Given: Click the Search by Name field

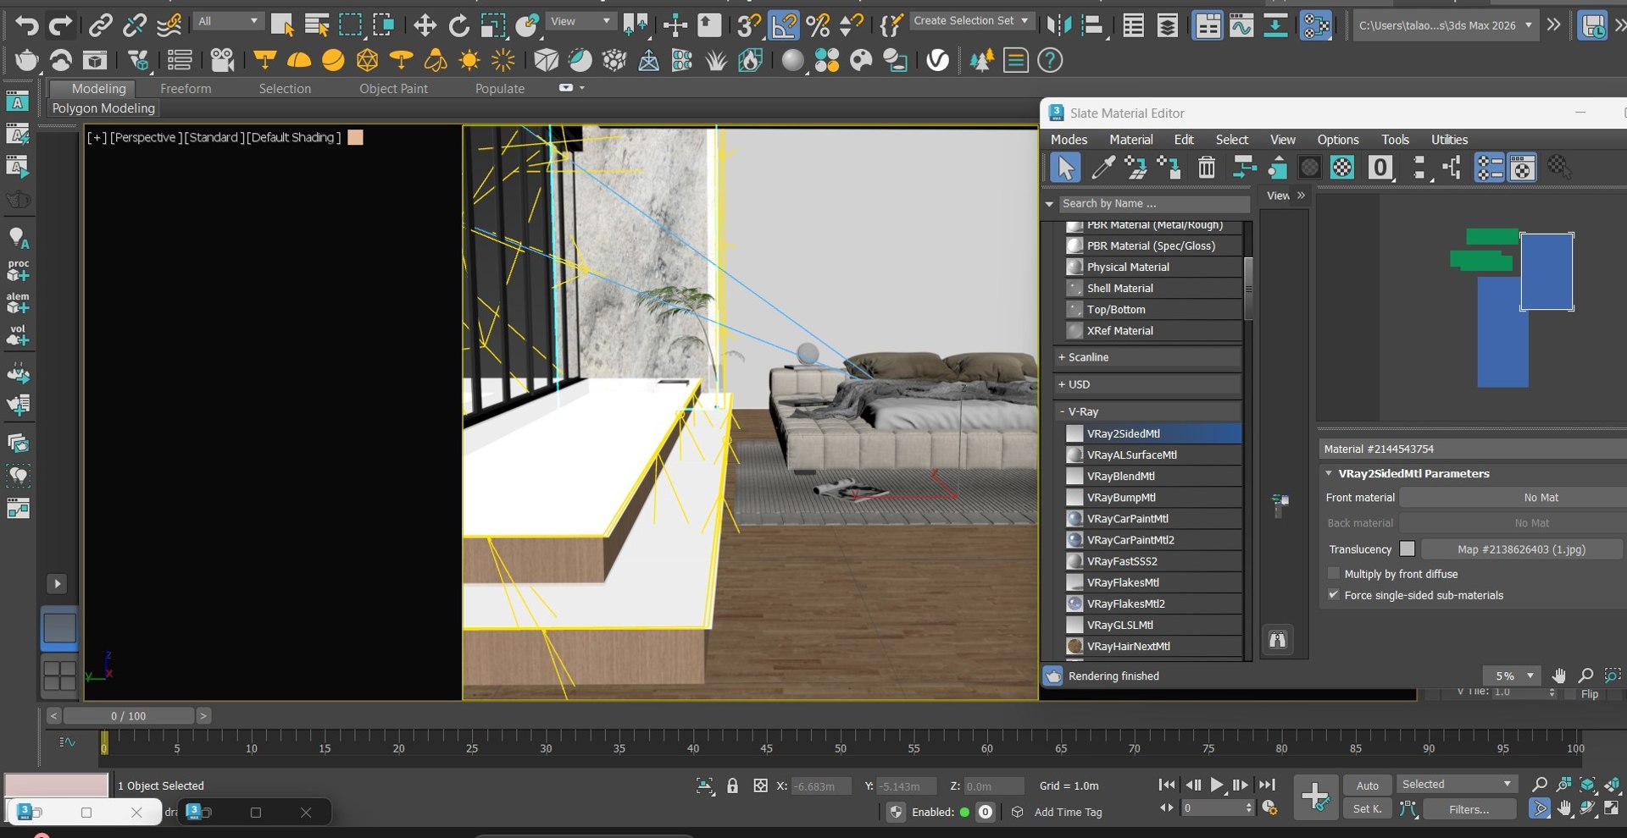Looking at the screenshot, I should (1154, 203).
